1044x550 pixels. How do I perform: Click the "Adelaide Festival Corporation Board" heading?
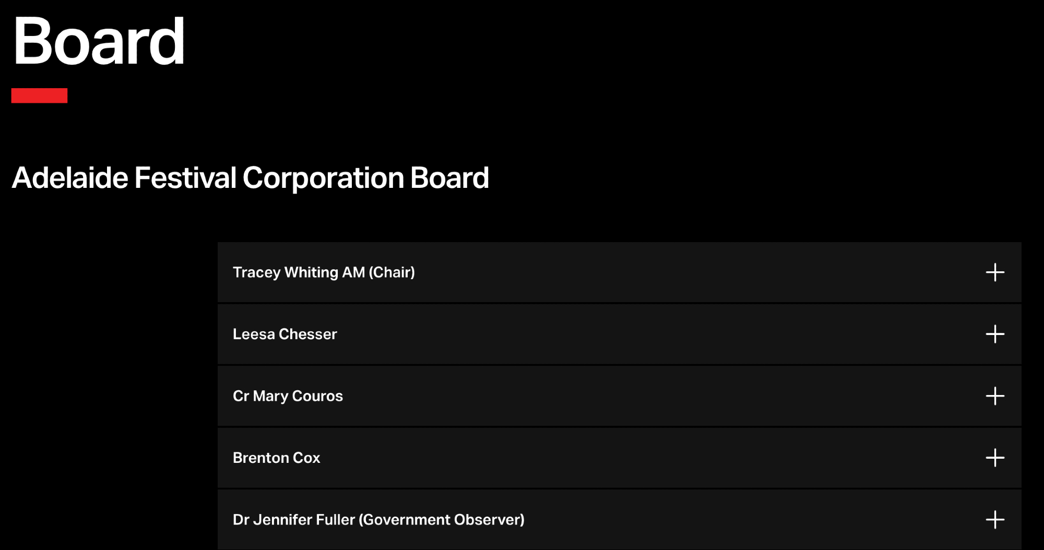(x=250, y=178)
